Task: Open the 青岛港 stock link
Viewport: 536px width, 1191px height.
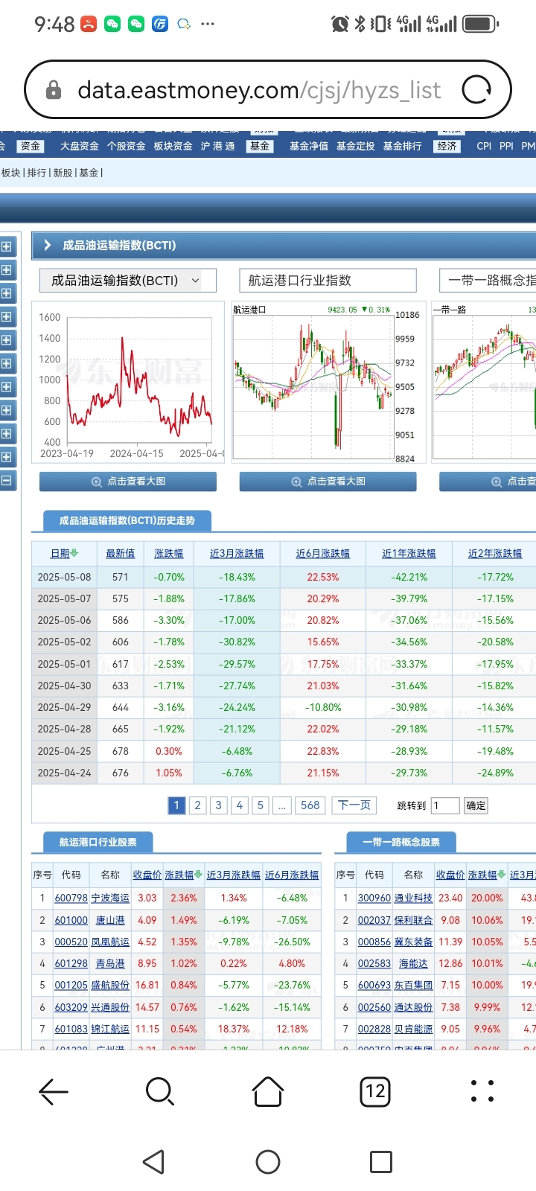Action: coord(110,963)
